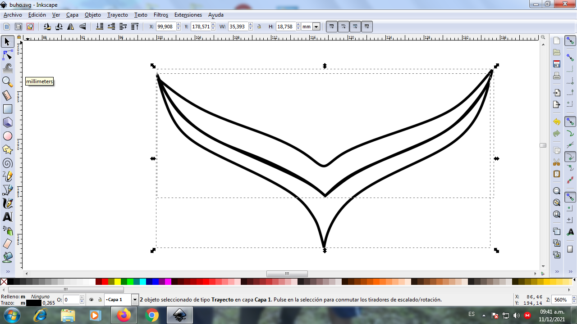Flip selection vertically
This screenshot has width=577, height=324.
(82, 27)
